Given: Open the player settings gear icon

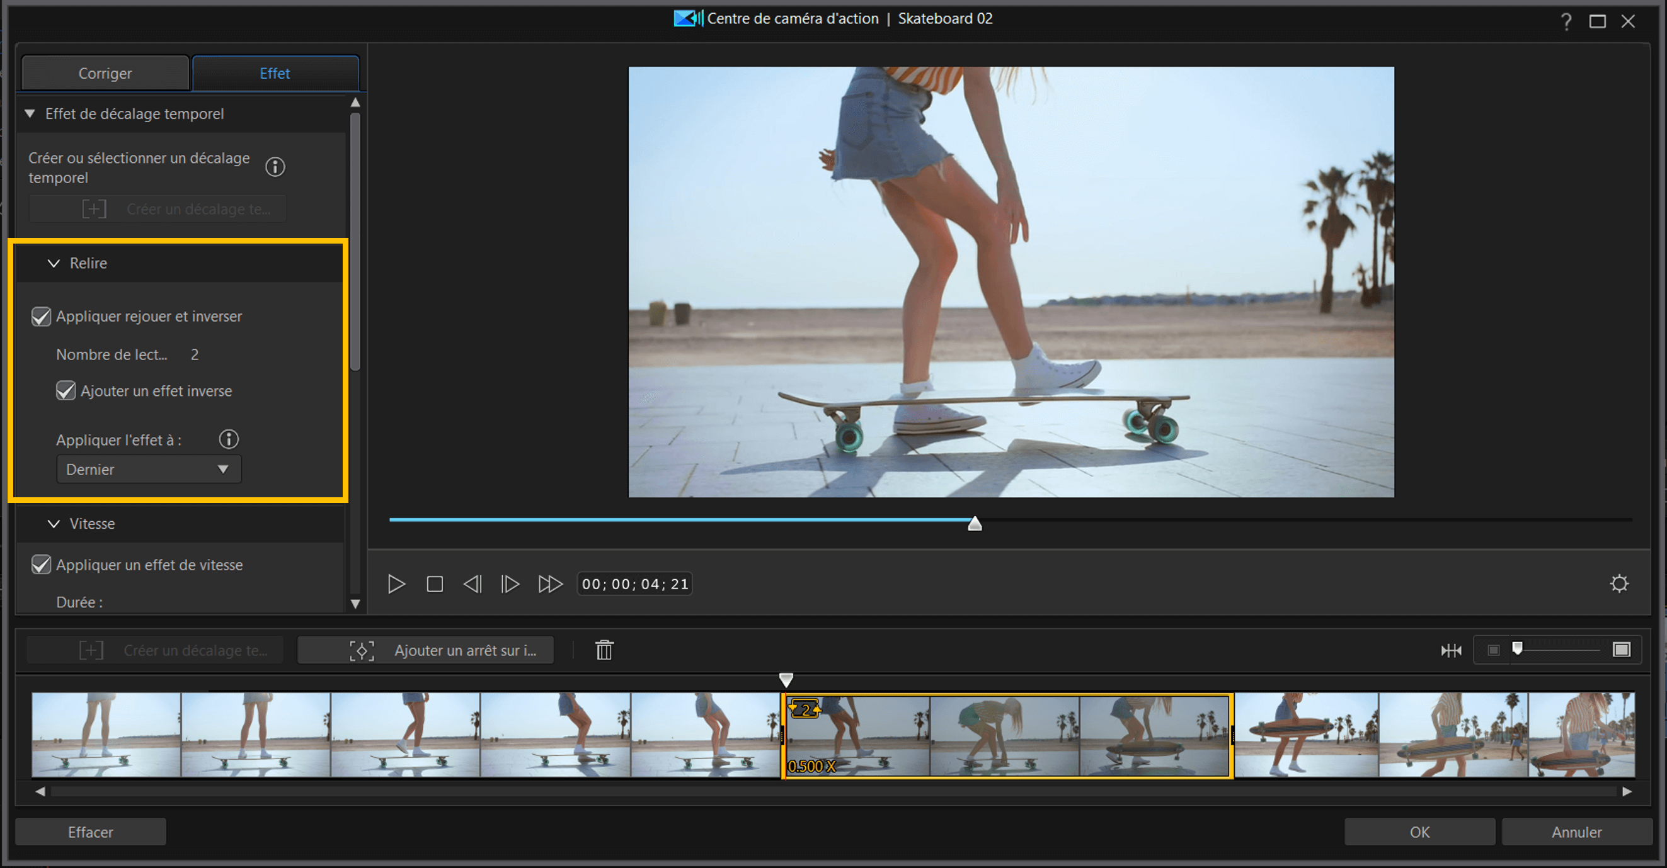Looking at the screenshot, I should 1620,583.
